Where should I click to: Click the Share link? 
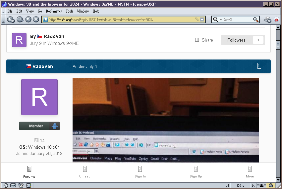(x=207, y=40)
